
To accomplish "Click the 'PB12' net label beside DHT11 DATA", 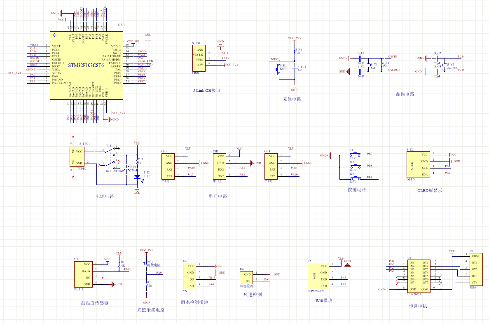I will point(127,269).
